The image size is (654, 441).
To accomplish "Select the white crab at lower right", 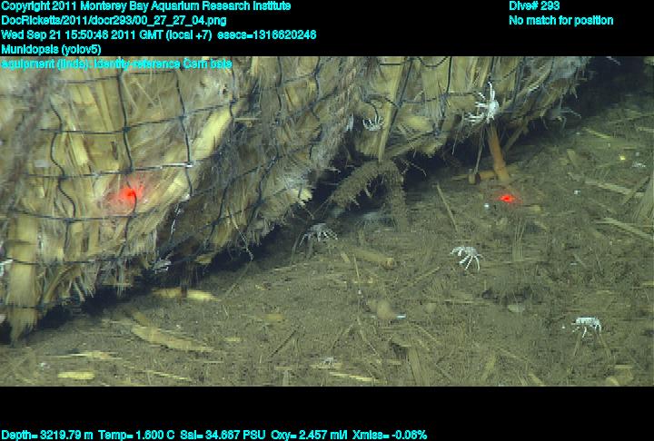I will (586, 324).
